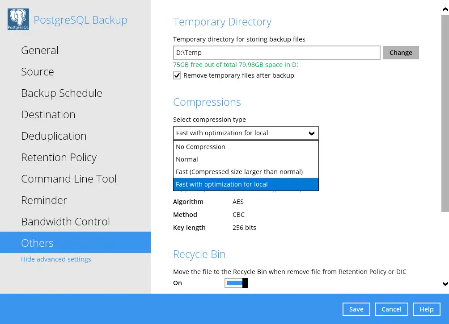Open Backup Schedule in the sidebar
Image resolution: width=449 pixels, height=324 pixels.
click(x=62, y=93)
